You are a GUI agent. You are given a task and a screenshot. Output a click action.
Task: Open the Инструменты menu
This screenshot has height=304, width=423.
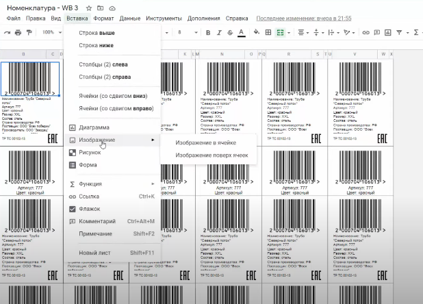click(x=164, y=18)
